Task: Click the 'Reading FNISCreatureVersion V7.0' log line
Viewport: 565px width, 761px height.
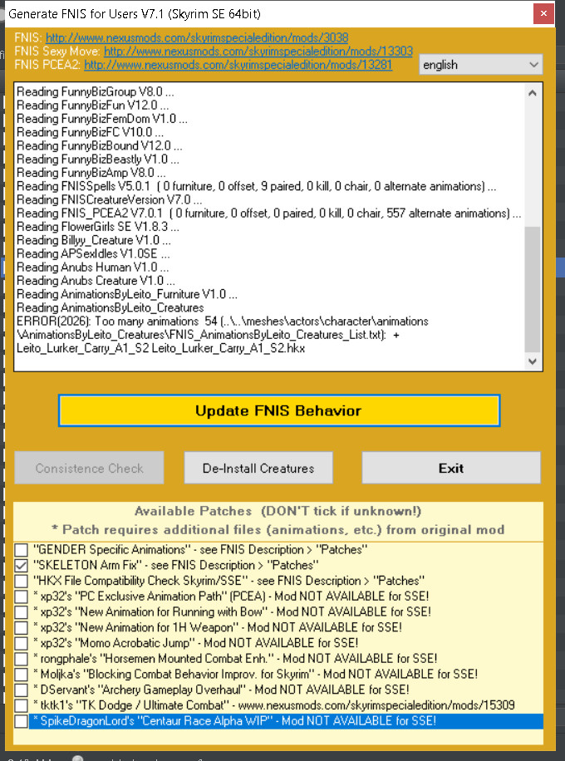Action: 109,199
